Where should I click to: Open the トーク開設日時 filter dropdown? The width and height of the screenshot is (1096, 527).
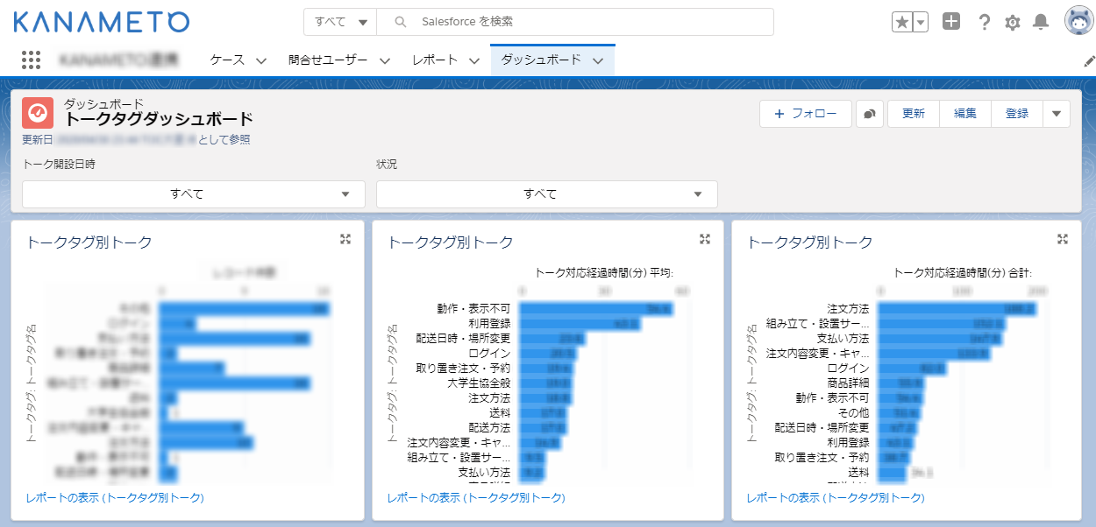click(x=193, y=193)
